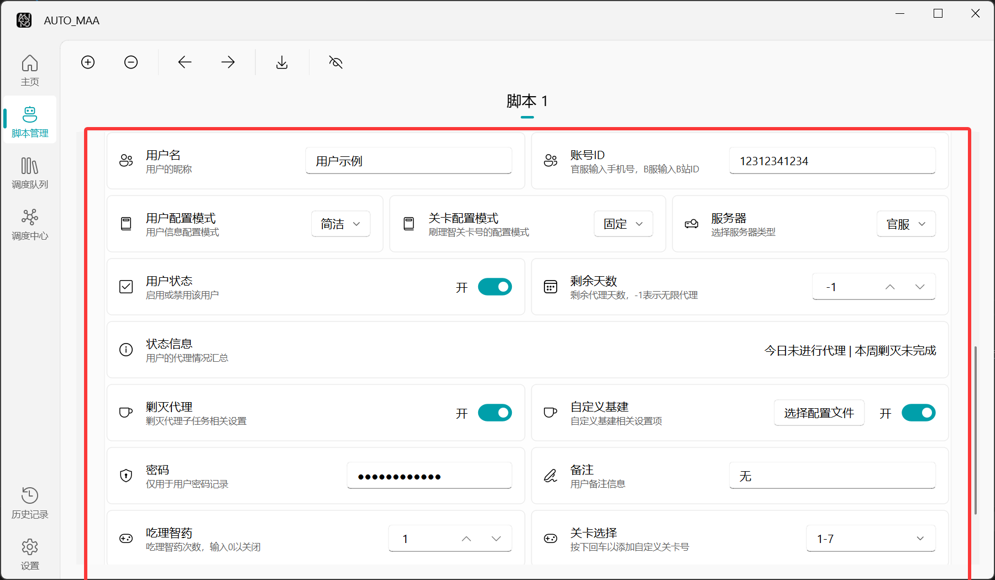995x580 pixels.
Task: Go to 主页 in the sidebar
Action: 30,70
